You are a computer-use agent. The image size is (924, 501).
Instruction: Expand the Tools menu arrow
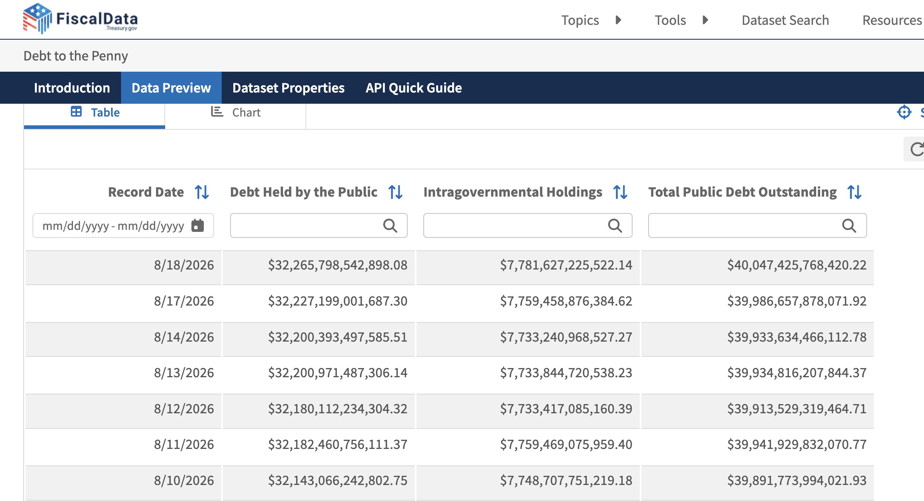point(706,20)
